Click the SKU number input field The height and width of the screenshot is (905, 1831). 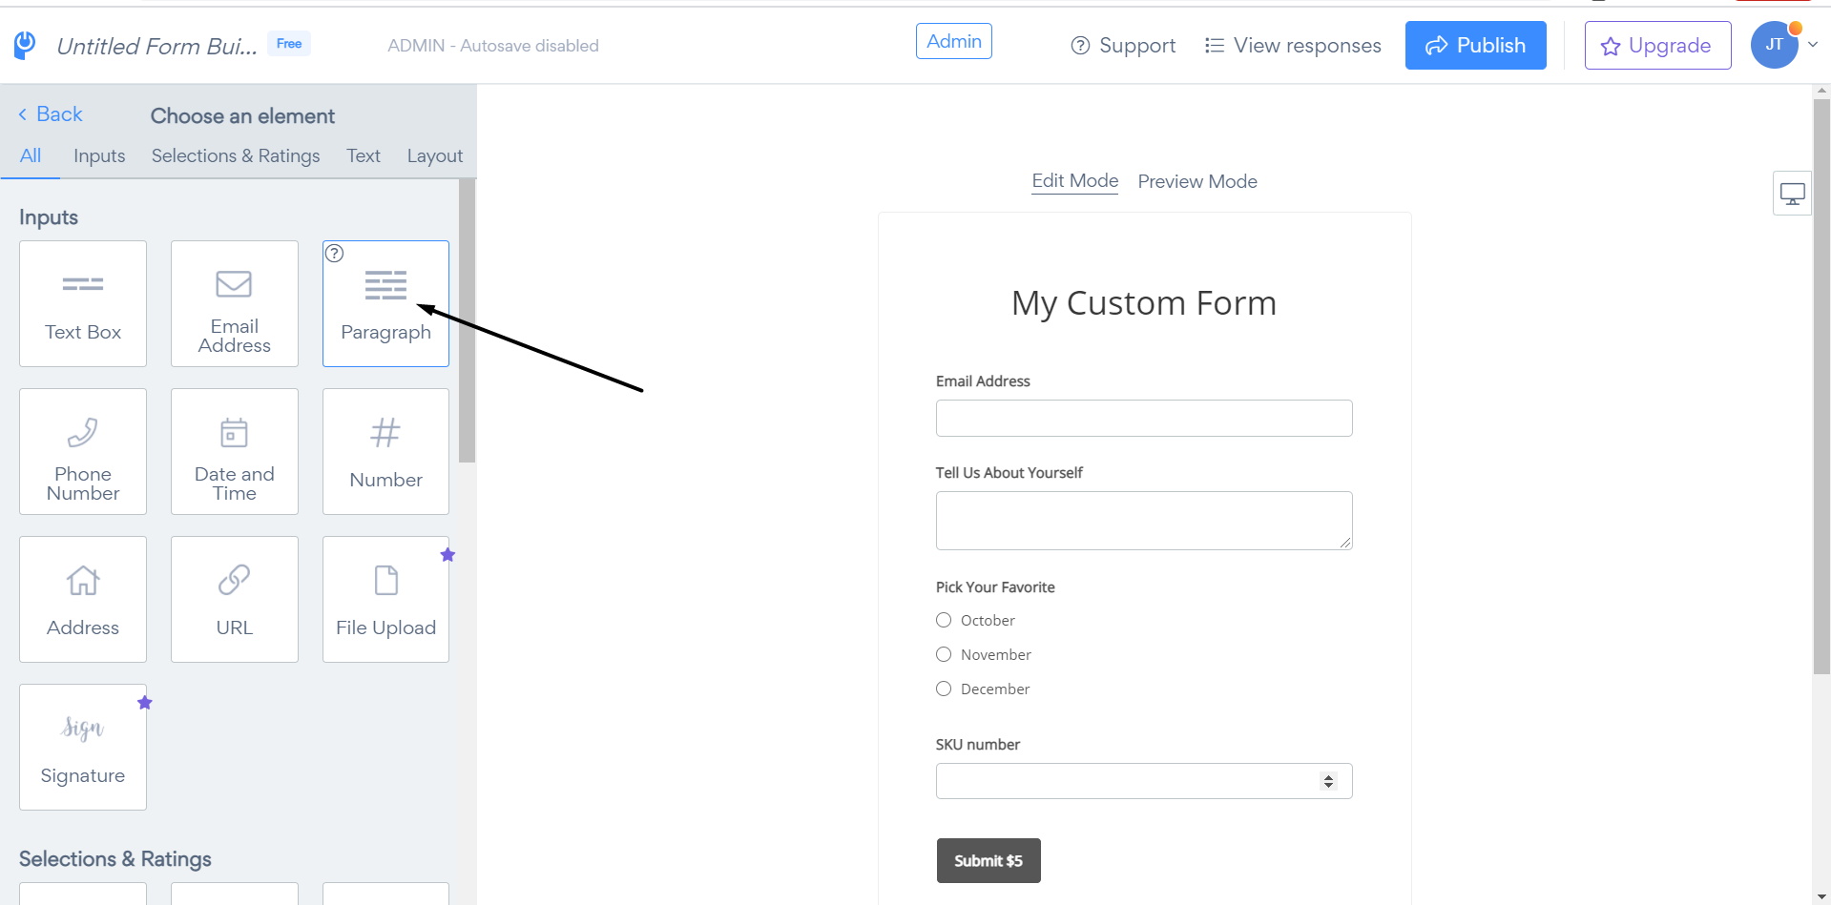(1144, 781)
